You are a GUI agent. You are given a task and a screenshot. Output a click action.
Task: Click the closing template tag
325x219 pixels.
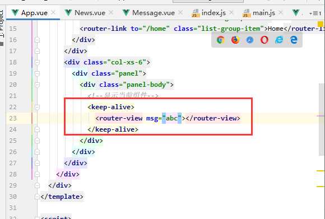click(x=62, y=197)
